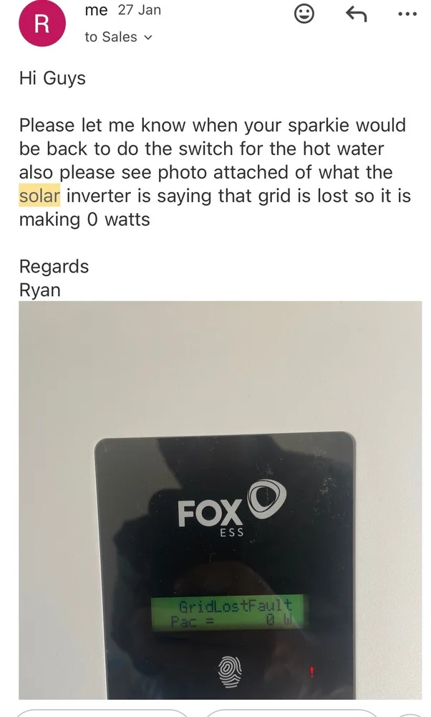Tap the "Ryan" signature name
Image resolution: width=431 pixels, height=717 pixels.
[39, 290]
